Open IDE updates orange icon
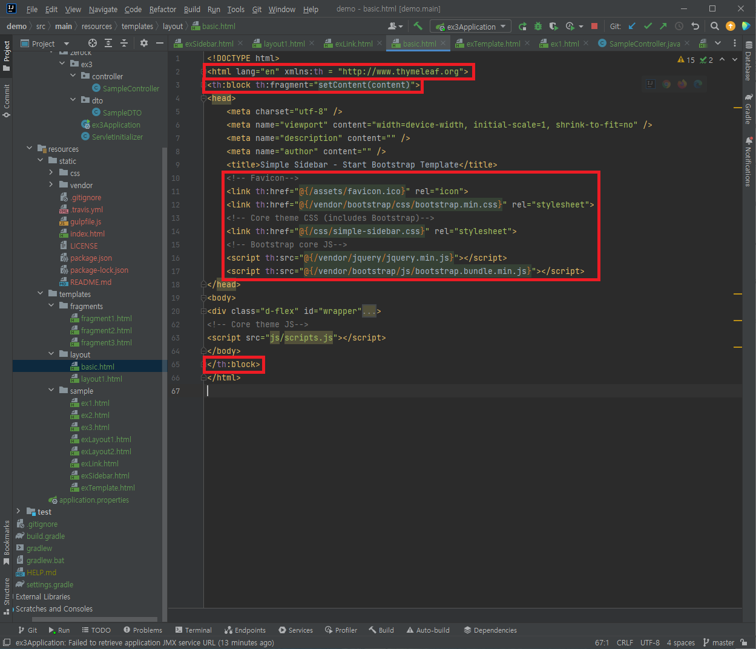 (731, 26)
